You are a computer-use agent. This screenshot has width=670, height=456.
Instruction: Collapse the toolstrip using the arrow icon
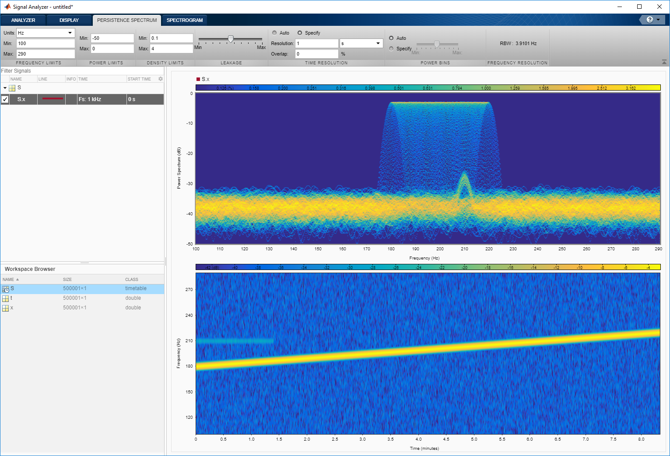click(664, 62)
